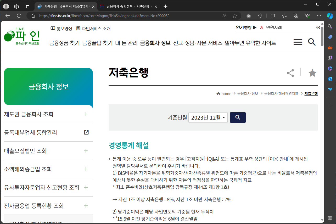Click the 파인서비스 소개 link
Viewport: 336px width, 224px height.
point(93,29)
